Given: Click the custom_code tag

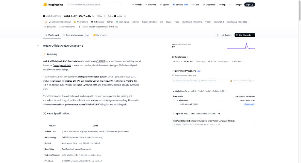Looking at the screenshot, I should click(50, 27).
